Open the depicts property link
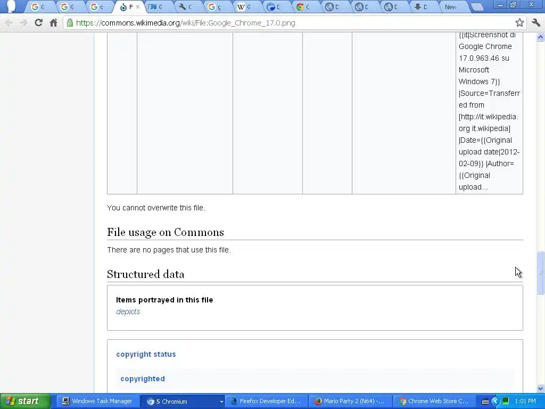 [x=128, y=312]
